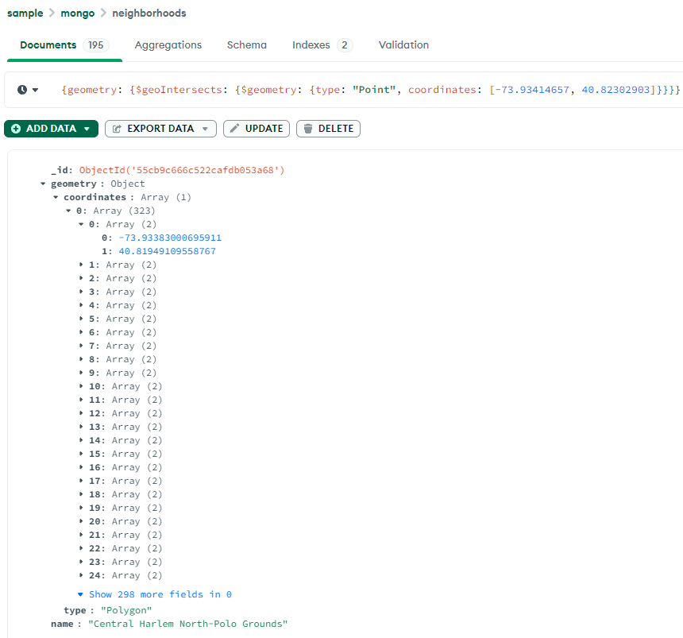Click the UPDATE button label
The image size is (683, 638).
[264, 129]
